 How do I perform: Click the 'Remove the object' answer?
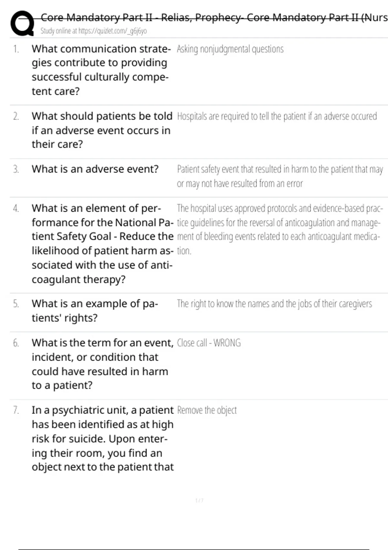point(207,410)
